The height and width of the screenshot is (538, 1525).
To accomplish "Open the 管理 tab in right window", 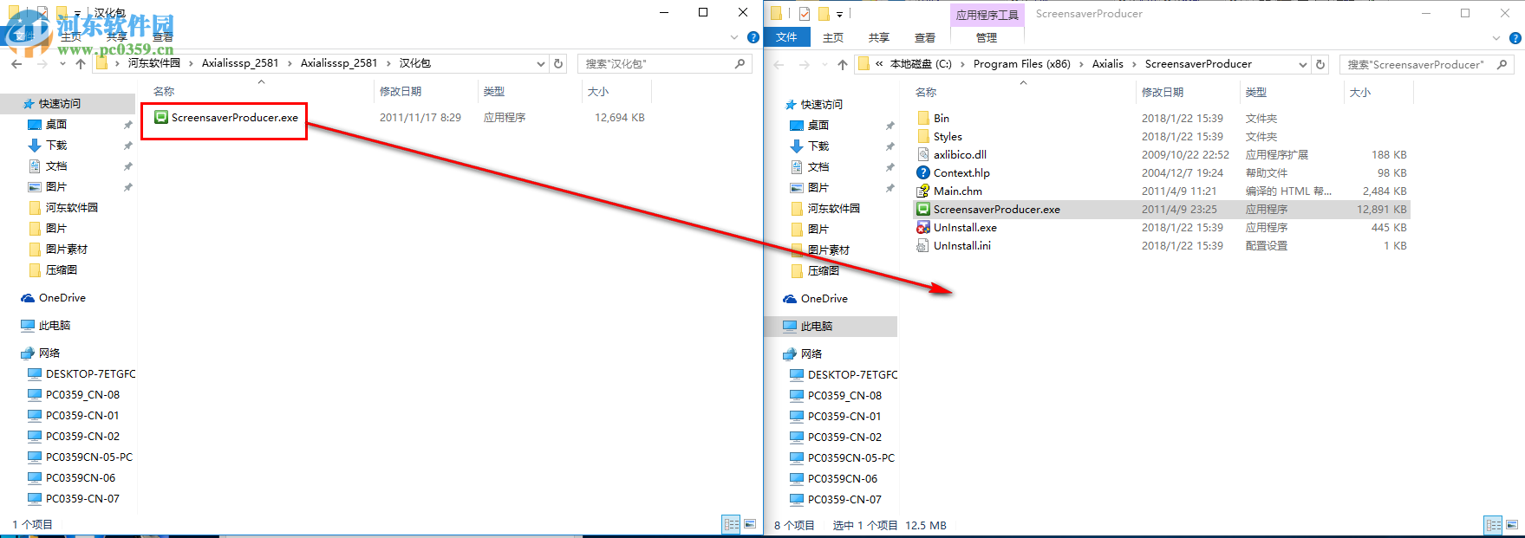I will (987, 38).
